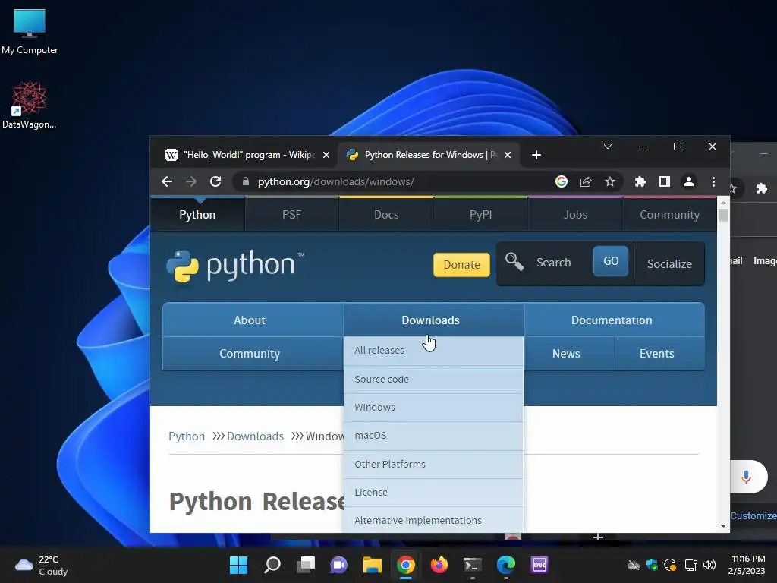Select the Python Releases for Windows tab
777x583 pixels.
tap(429, 155)
